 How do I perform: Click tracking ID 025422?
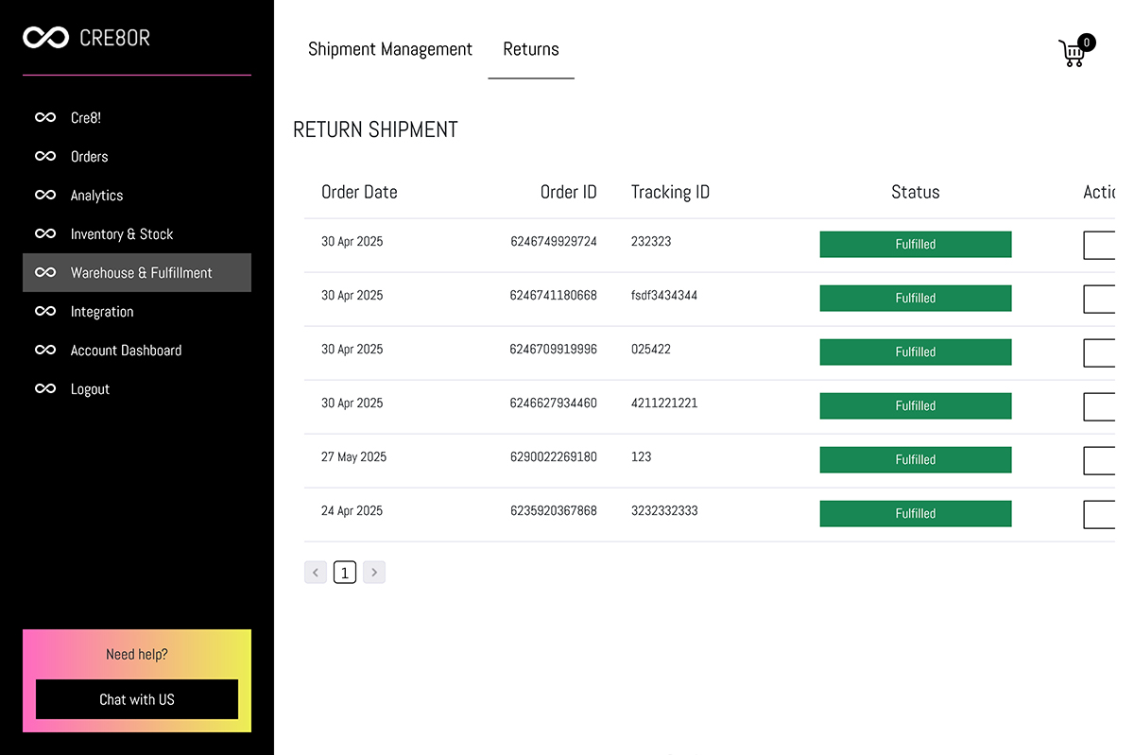(x=651, y=349)
